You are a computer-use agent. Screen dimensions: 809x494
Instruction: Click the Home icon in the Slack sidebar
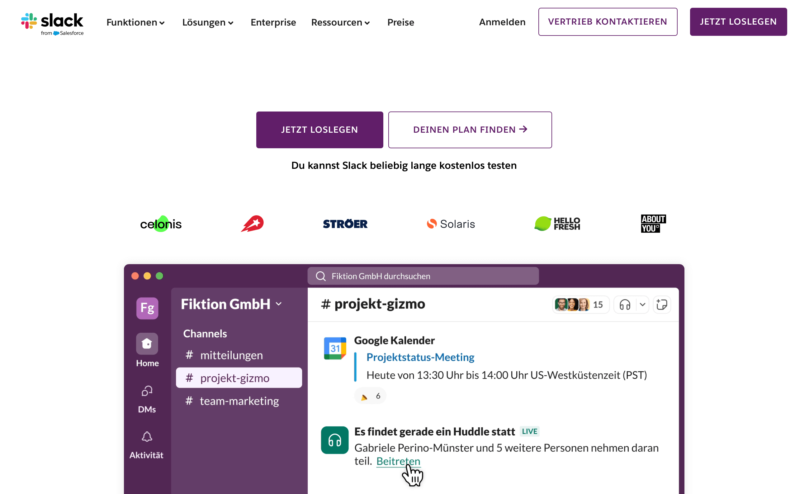click(x=147, y=344)
